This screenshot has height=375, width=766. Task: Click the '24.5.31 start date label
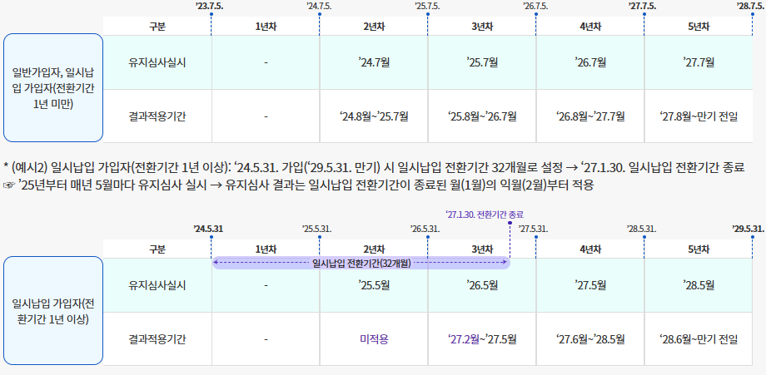pyautogui.click(x=209, y=229)
